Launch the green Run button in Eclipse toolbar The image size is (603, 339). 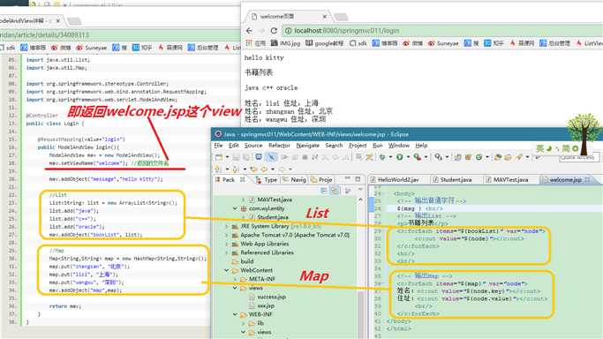pos(400,157)
